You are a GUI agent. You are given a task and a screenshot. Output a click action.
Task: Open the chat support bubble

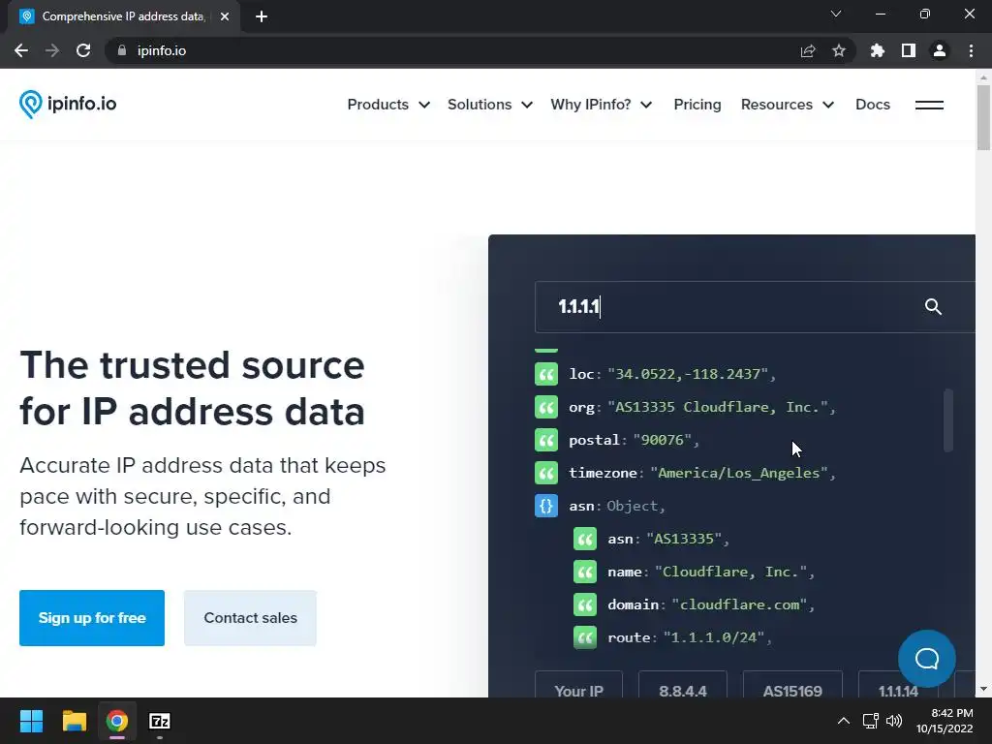pyautogui.click(x=927, y=659)
